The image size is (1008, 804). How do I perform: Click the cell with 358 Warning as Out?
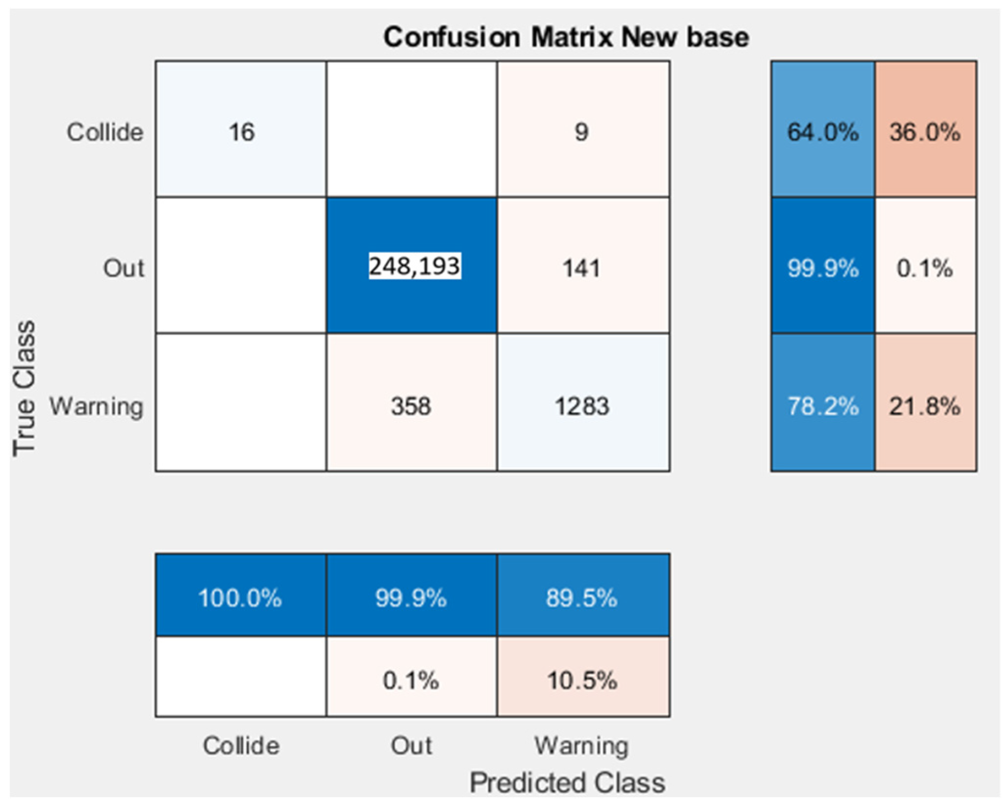pos(412,402)
